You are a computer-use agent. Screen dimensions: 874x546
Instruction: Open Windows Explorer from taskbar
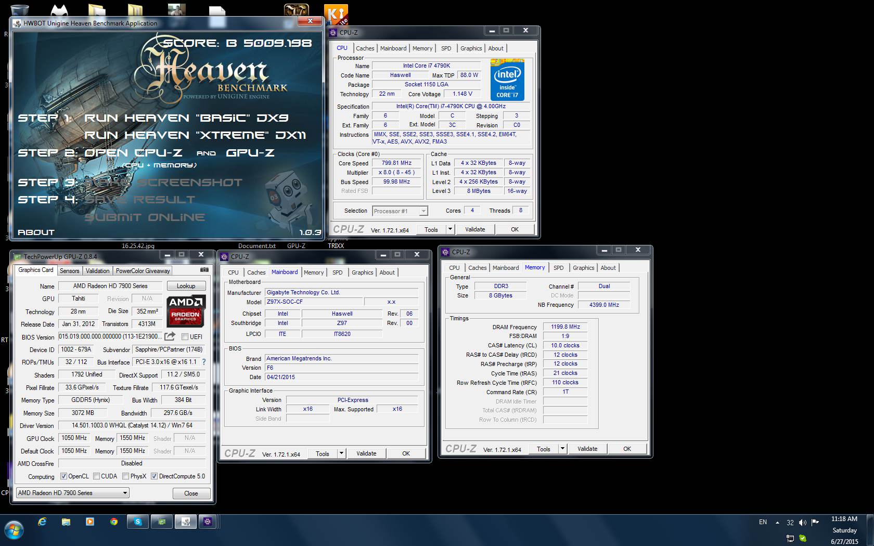[x=66, y=522]
